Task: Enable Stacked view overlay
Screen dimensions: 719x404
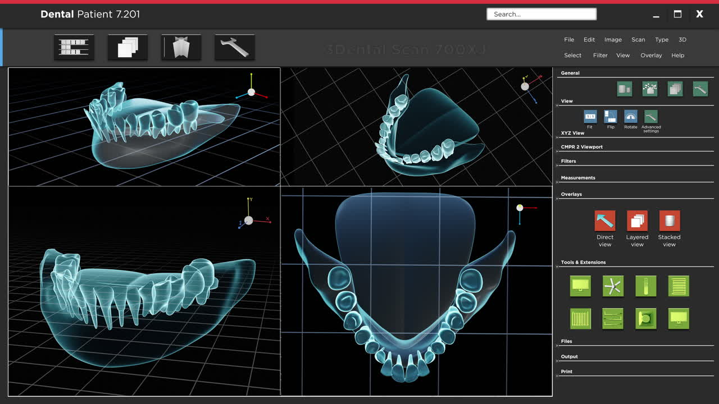Action: point(669,221)
